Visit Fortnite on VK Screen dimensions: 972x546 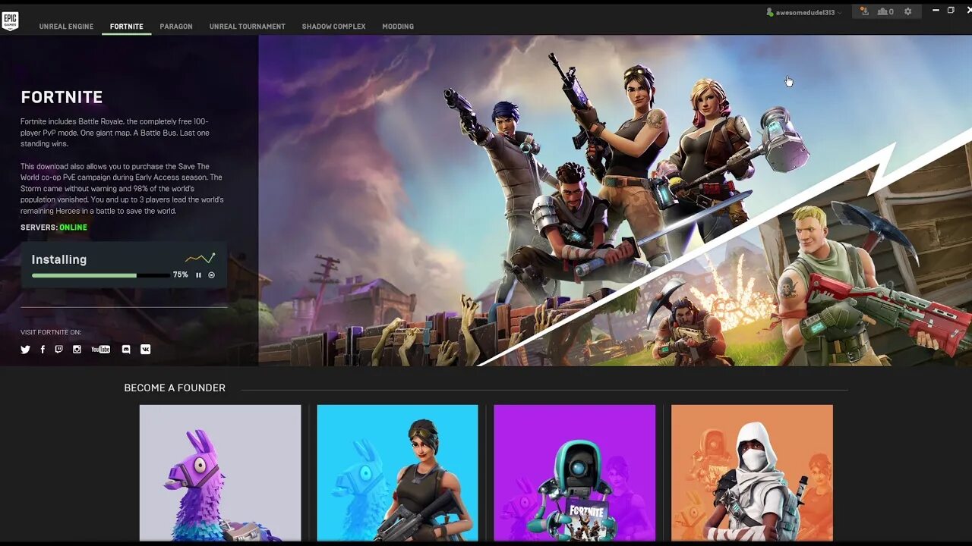point(145,350)
